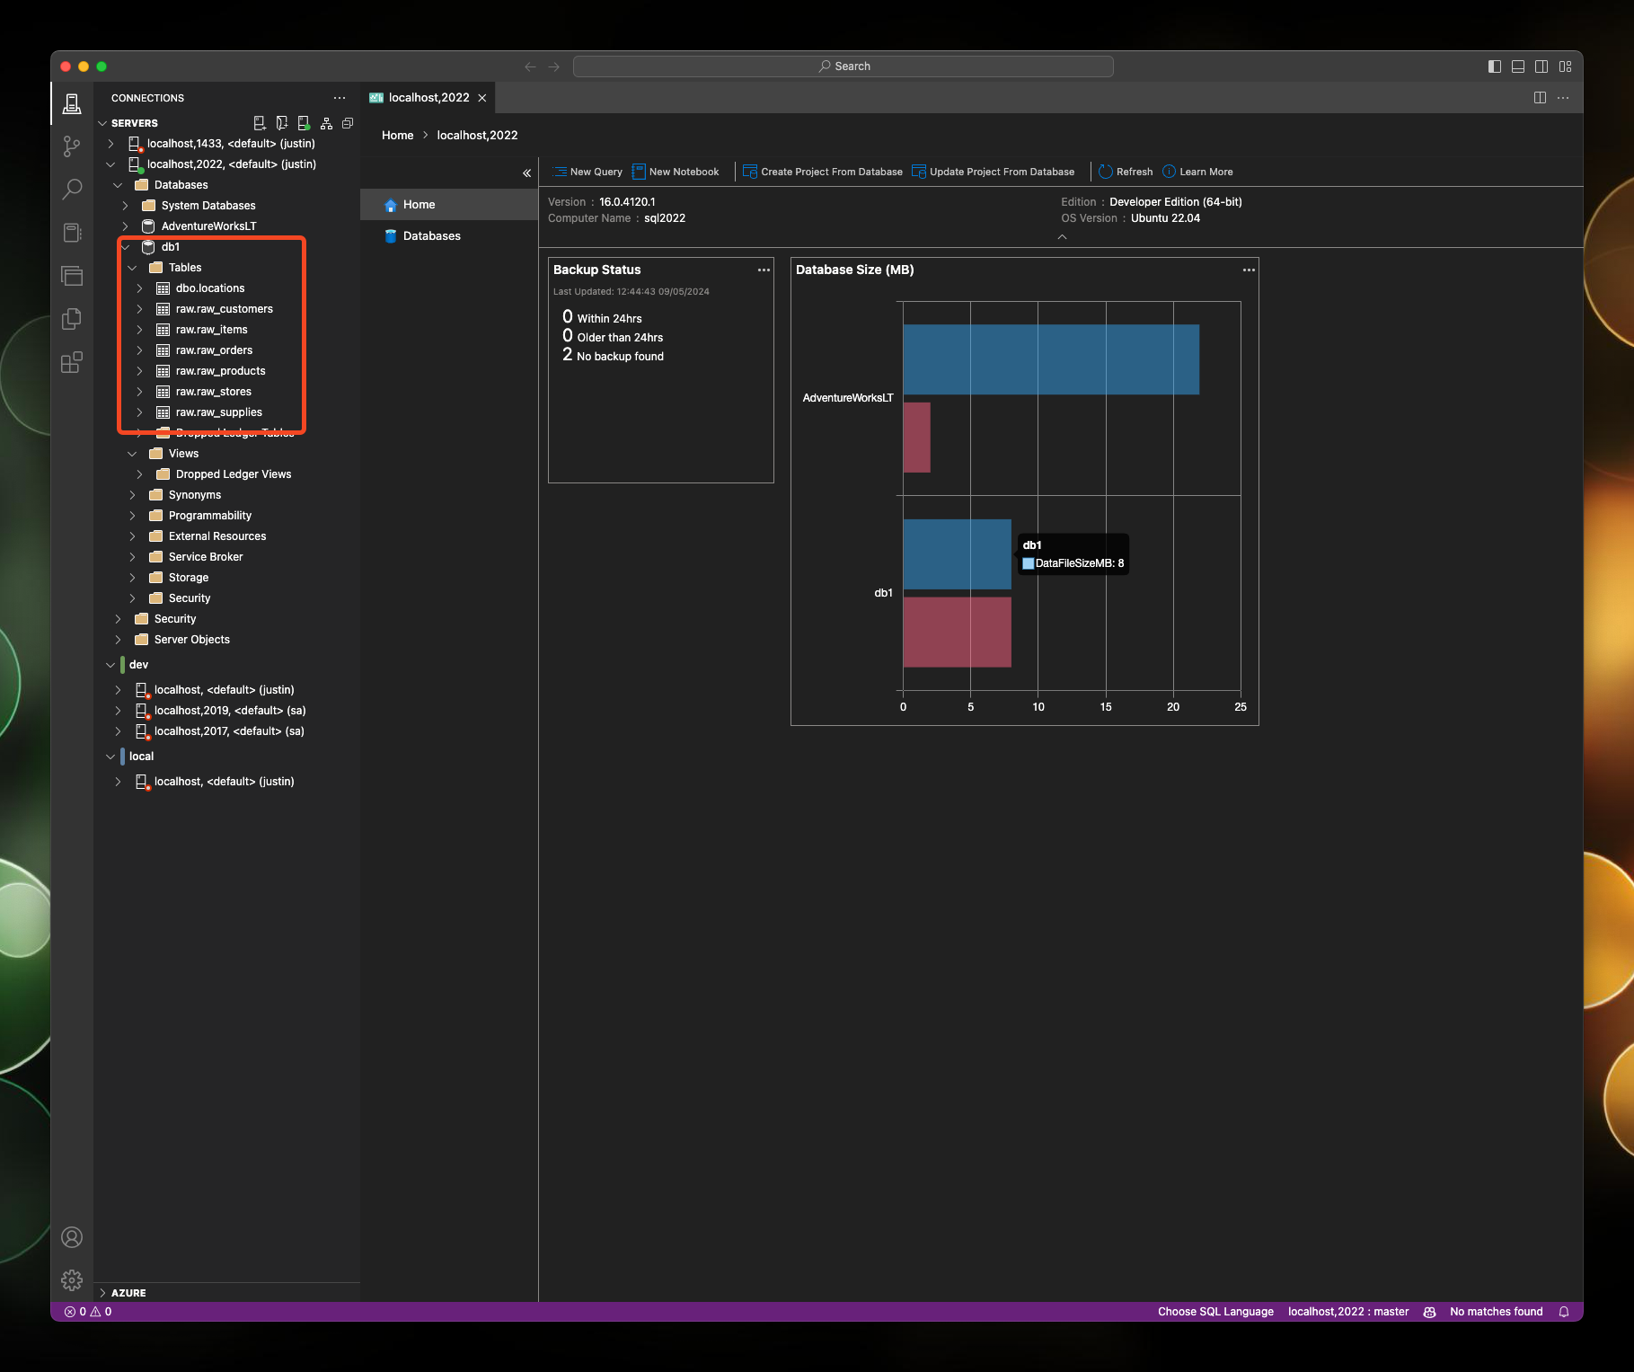Toggle the primary side bar
Screen dimensions: 1634x1372
coord(1495,66)
